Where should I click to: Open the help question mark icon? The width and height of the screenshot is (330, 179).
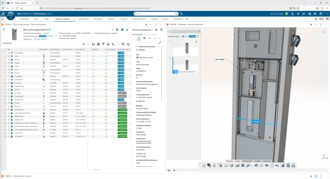321,14
